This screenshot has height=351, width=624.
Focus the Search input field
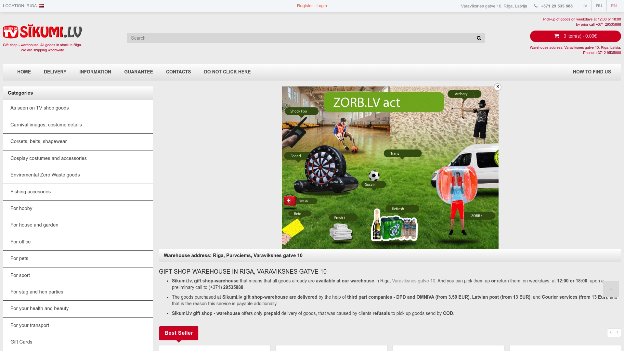pos(301,38)
